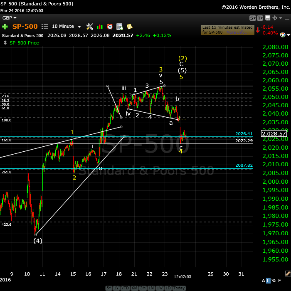Screen dimensions: 291x291
Task: Click the +0.12% percent change value
Action: click(162, 35)
